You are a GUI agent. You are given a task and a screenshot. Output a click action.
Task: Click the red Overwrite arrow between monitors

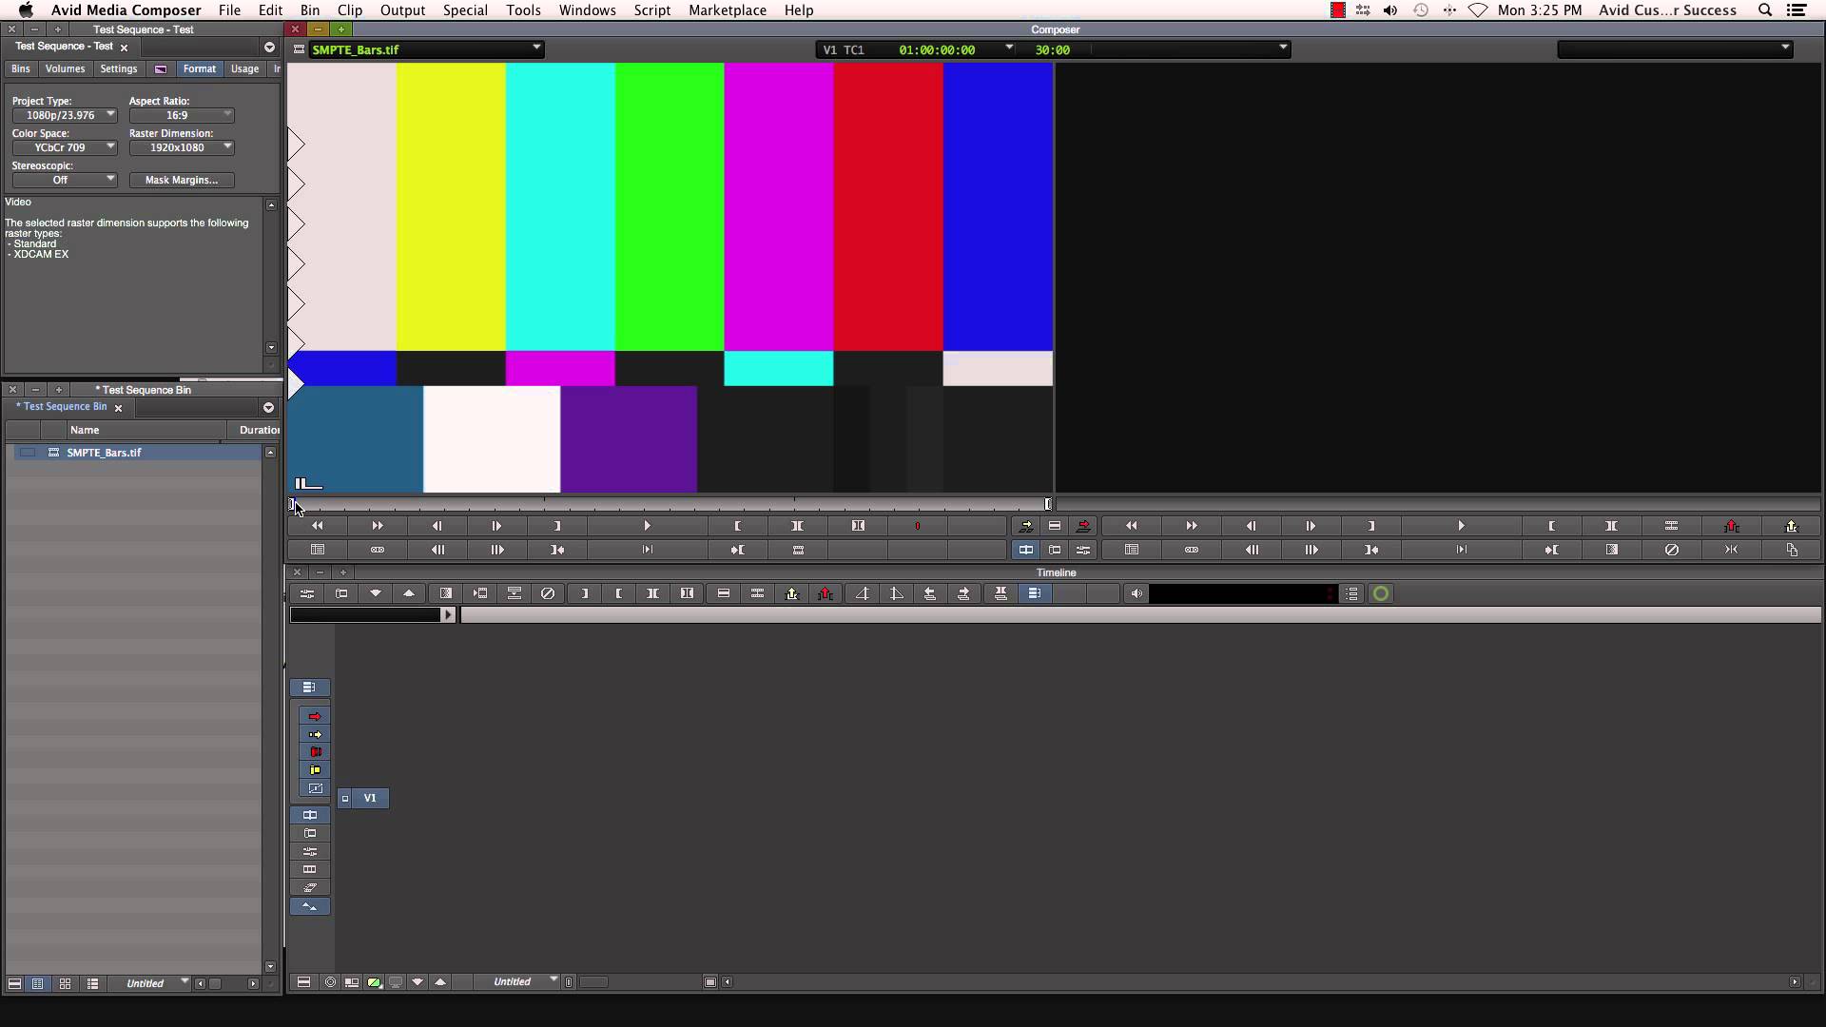pyautogui.click(x=1083, y=526)
